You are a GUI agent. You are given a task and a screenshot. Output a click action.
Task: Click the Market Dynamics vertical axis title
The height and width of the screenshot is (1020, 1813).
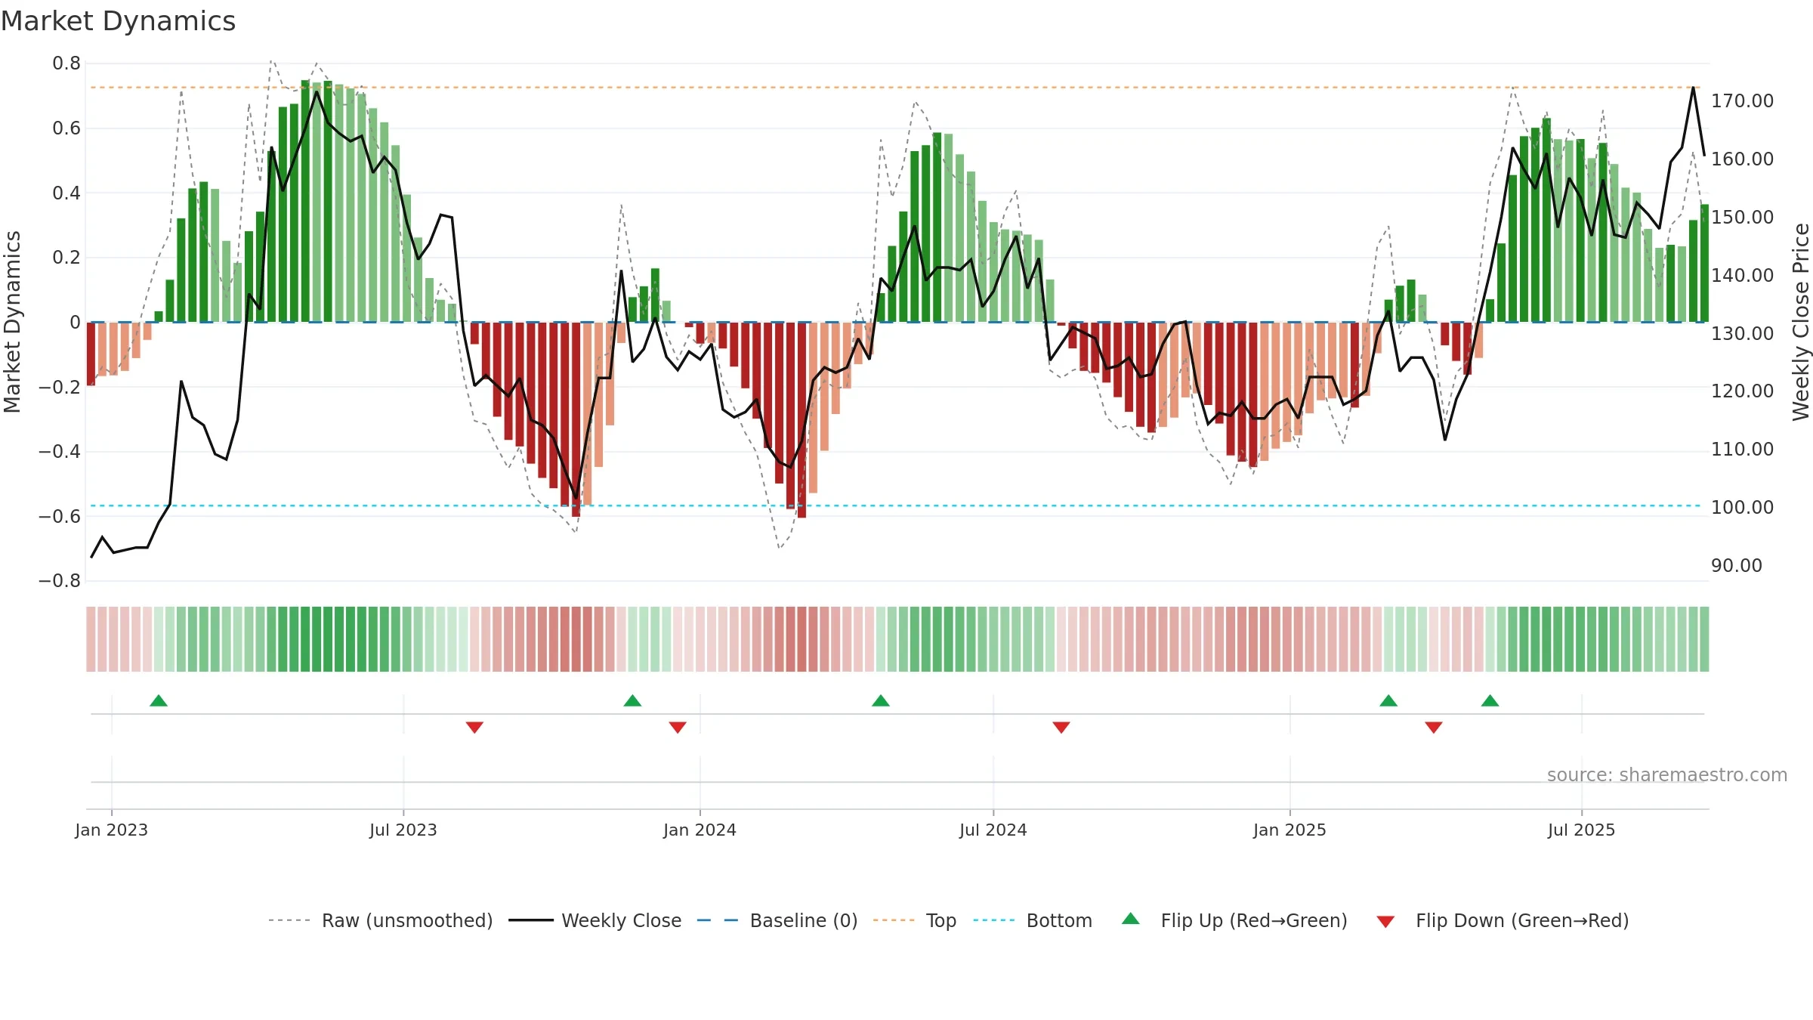pos(12,322)
